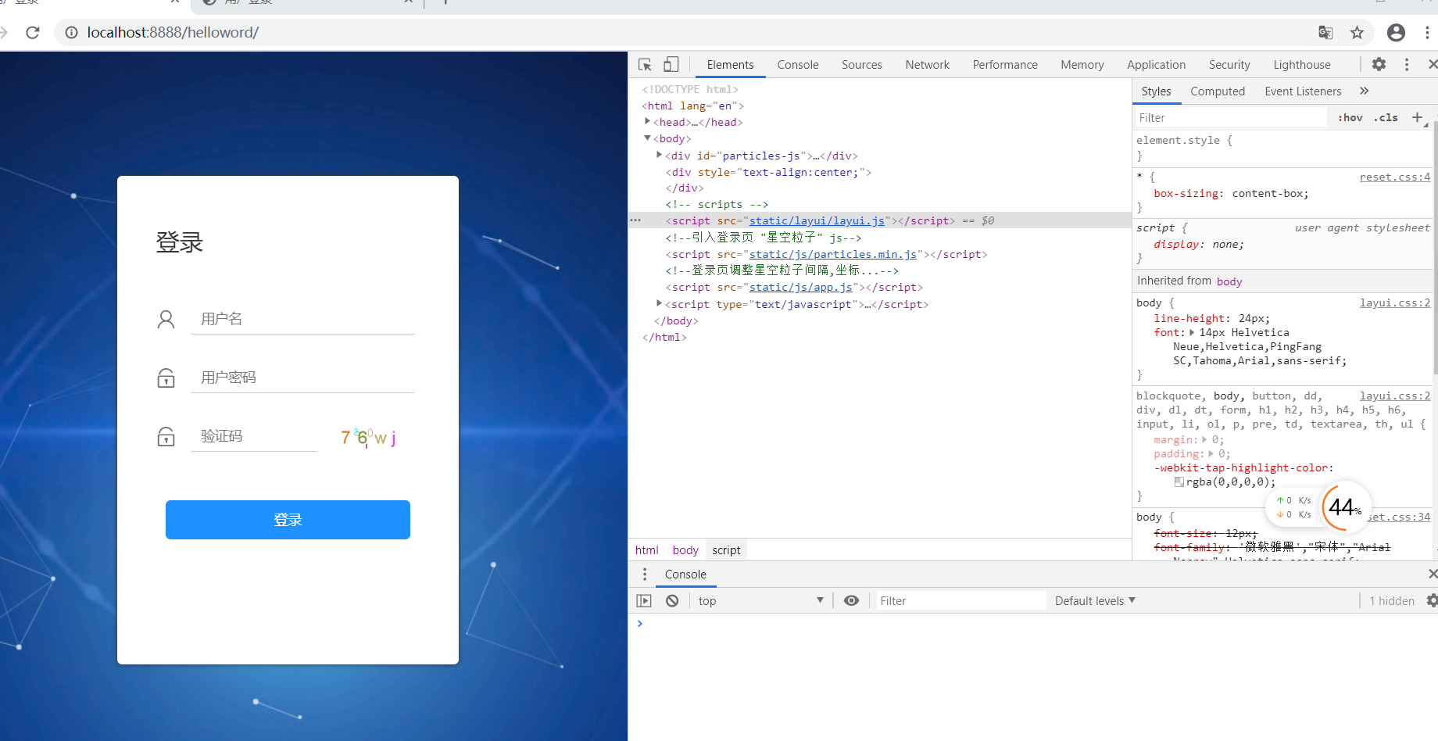This screenshot has width=1438, height=741.
Task: Switch to the Event Listeners tab
Action: (1303, 91)
